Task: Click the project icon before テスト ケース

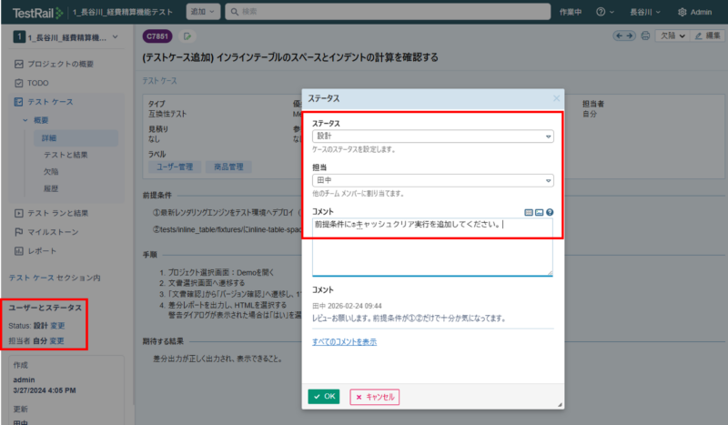Action: click(18, 102)
